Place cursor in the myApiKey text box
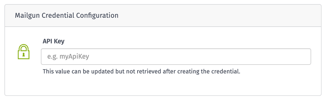The width and height of the screenshot is (327, 101). click(176, 57)
